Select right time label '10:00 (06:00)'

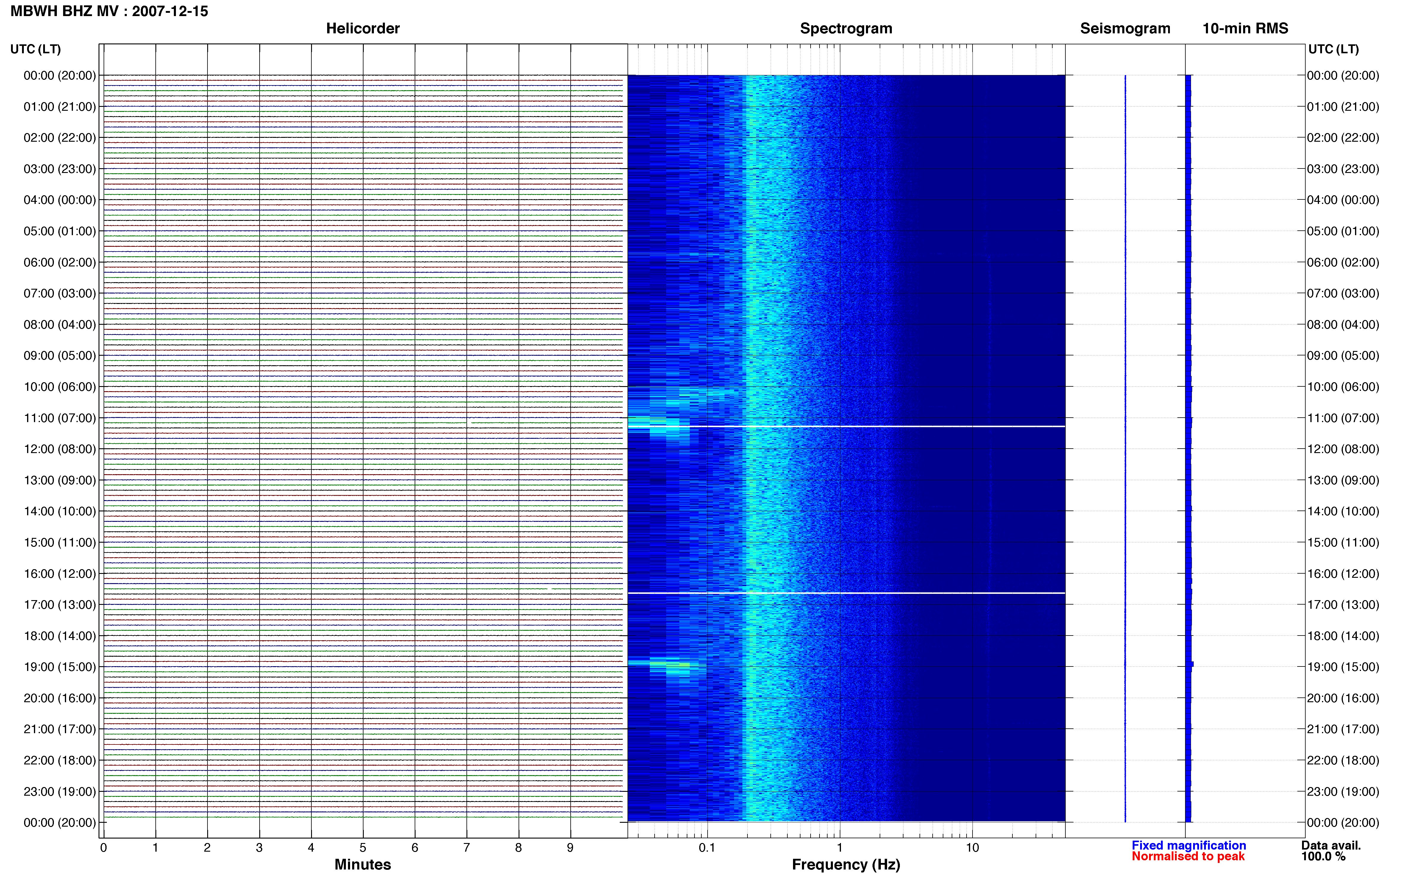(1343, 387)
